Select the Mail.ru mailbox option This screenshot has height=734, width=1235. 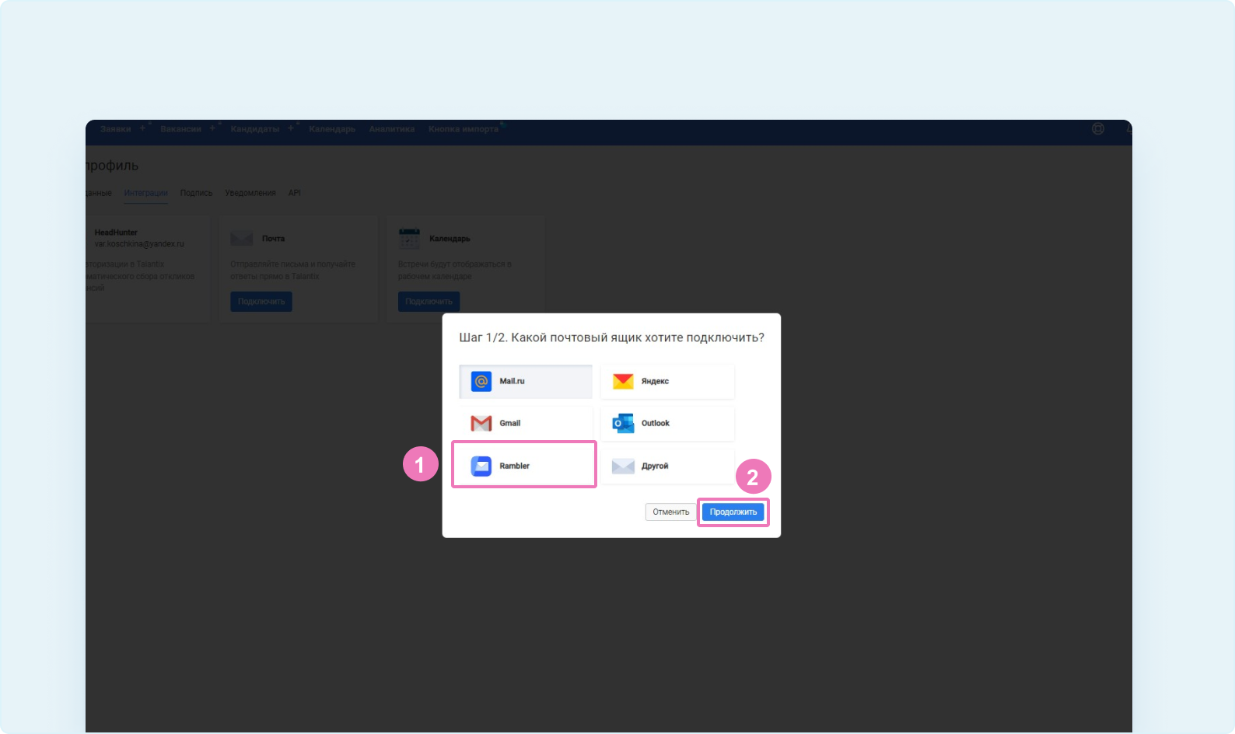coord(526,381)
